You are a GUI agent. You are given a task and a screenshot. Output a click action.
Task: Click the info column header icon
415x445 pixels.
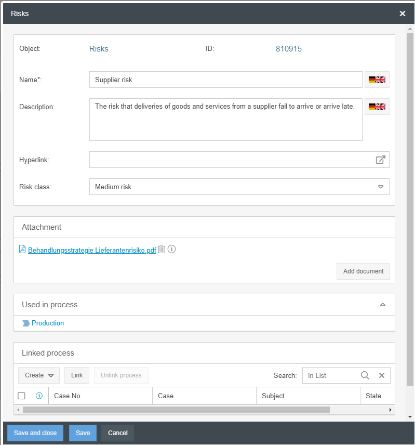point(39,396)
